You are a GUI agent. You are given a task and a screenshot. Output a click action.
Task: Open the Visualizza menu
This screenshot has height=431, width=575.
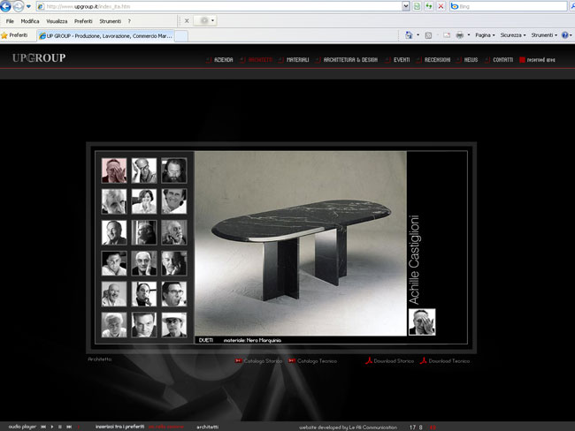coord(57,21)
